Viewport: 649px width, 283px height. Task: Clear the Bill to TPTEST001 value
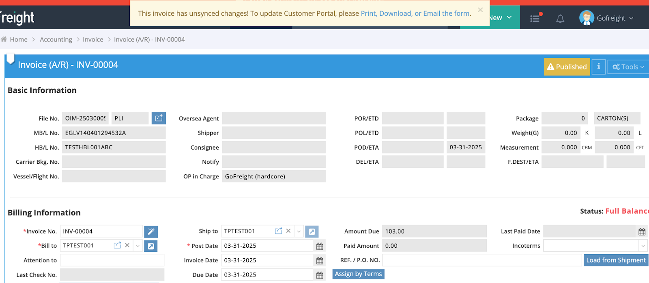tap(127, 245)
